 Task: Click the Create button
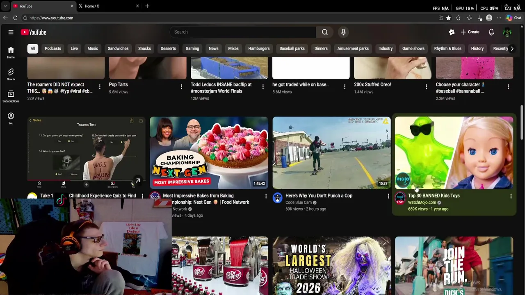pyautogui.click(x=470, y=32)
